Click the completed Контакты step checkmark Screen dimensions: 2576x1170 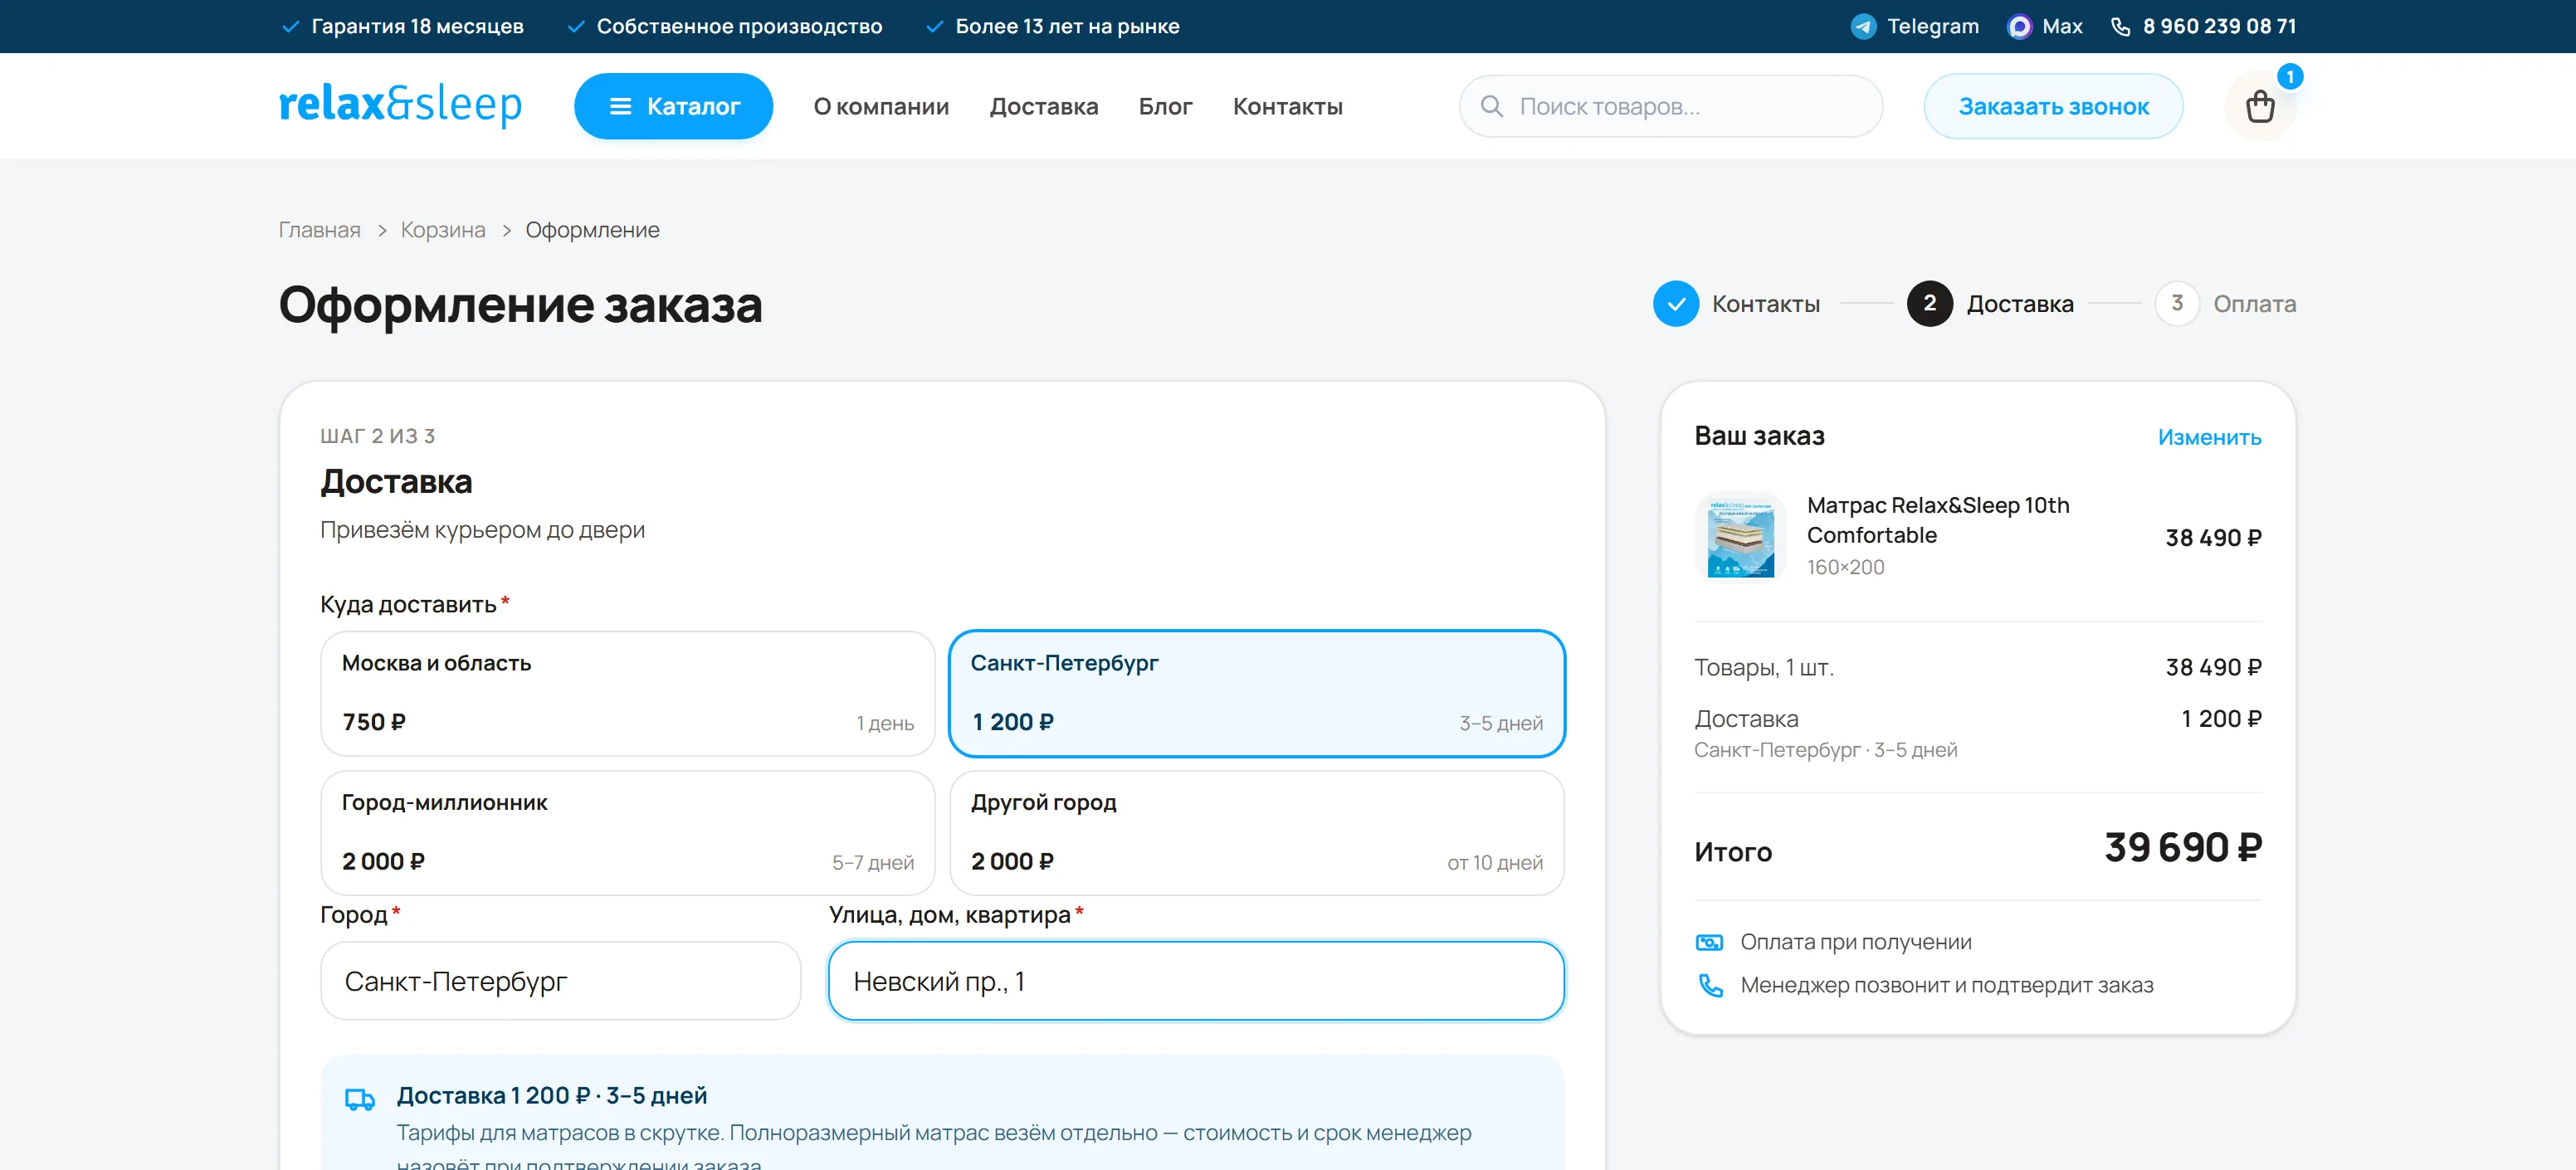tap(1676, 303)
